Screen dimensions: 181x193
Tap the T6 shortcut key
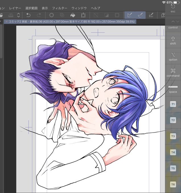click(x=173, y=184)
